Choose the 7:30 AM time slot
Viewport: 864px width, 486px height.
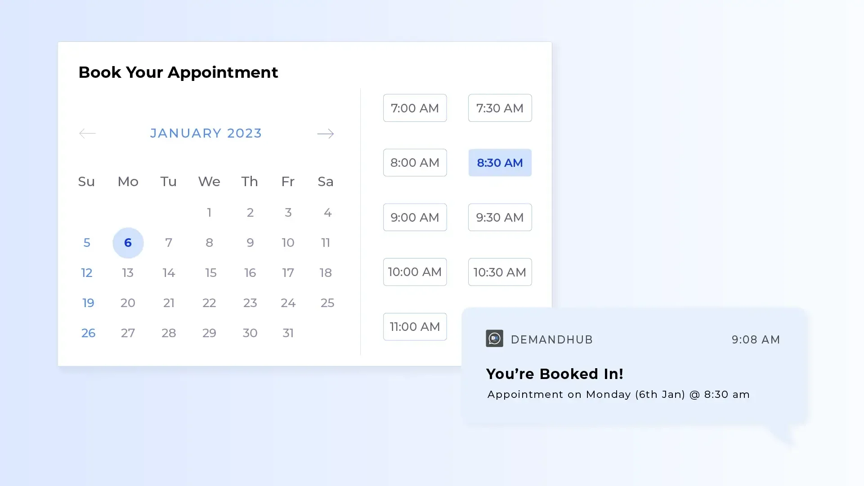[x=500, y=108]
